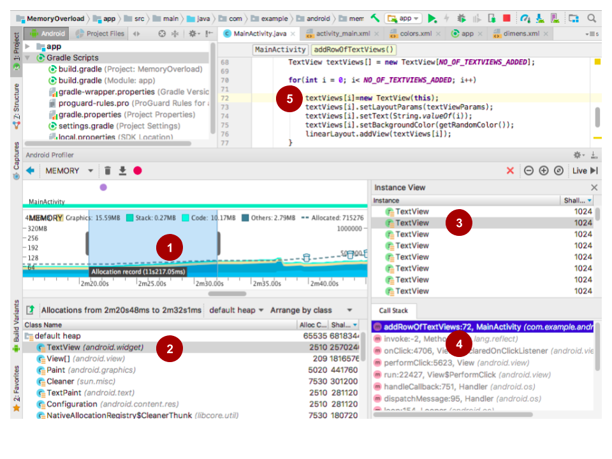The width and height of the screenshot is (612, 459).
Task: Open the Favorites side tool window
Action: pos(17,388)
